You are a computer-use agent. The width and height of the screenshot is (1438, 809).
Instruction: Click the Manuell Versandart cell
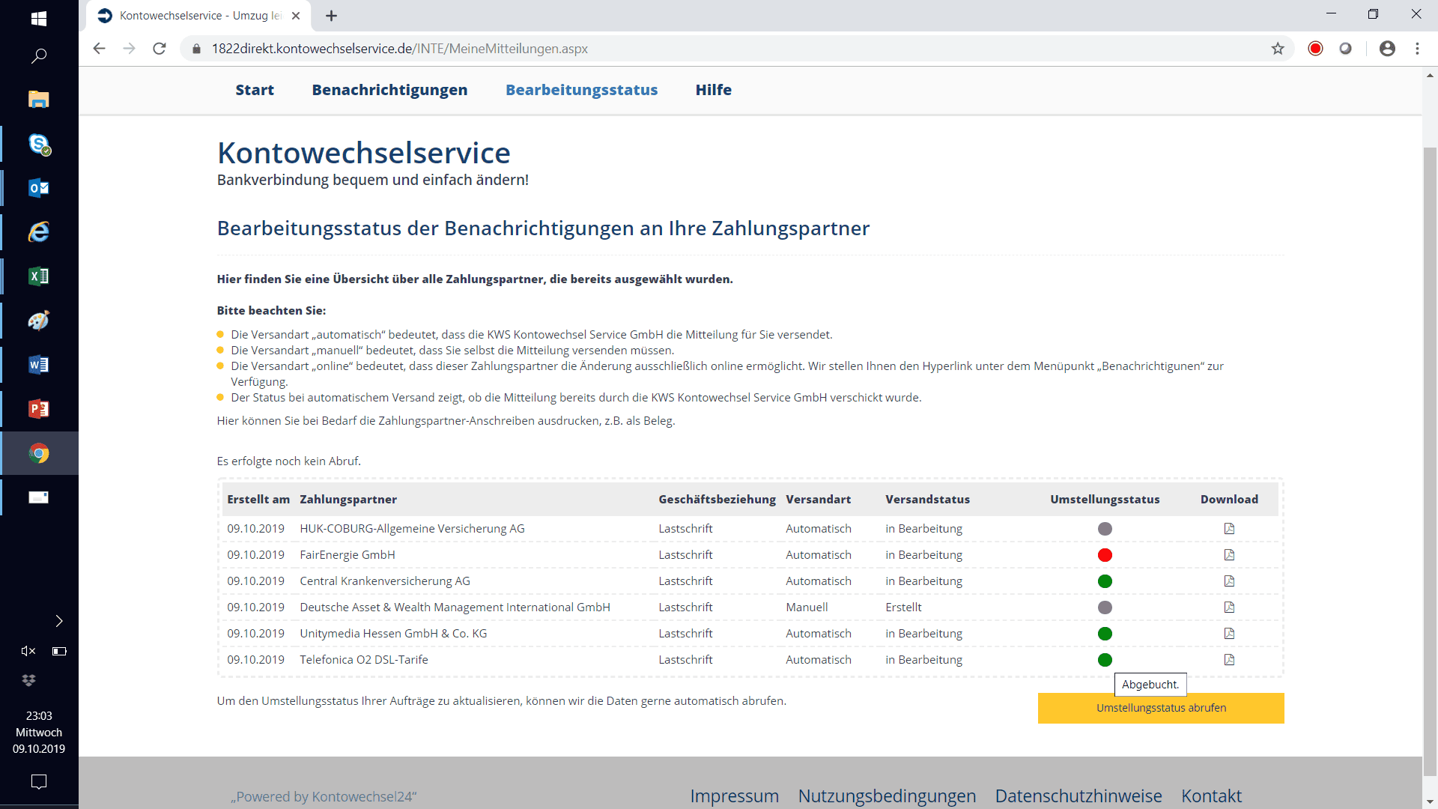coord(807,607)
